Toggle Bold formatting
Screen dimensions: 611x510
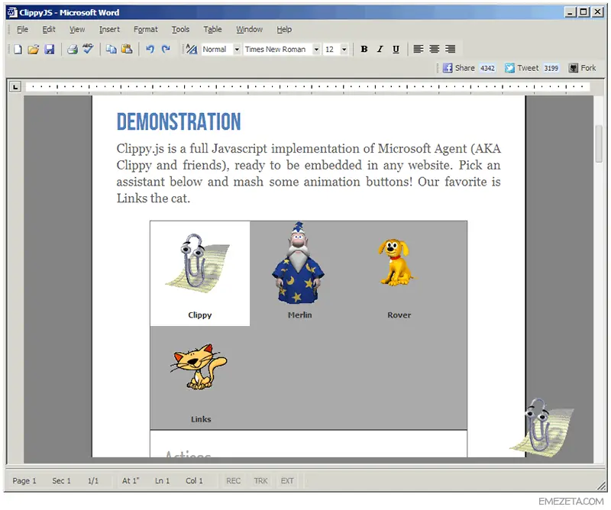click(x=364, y=49)
